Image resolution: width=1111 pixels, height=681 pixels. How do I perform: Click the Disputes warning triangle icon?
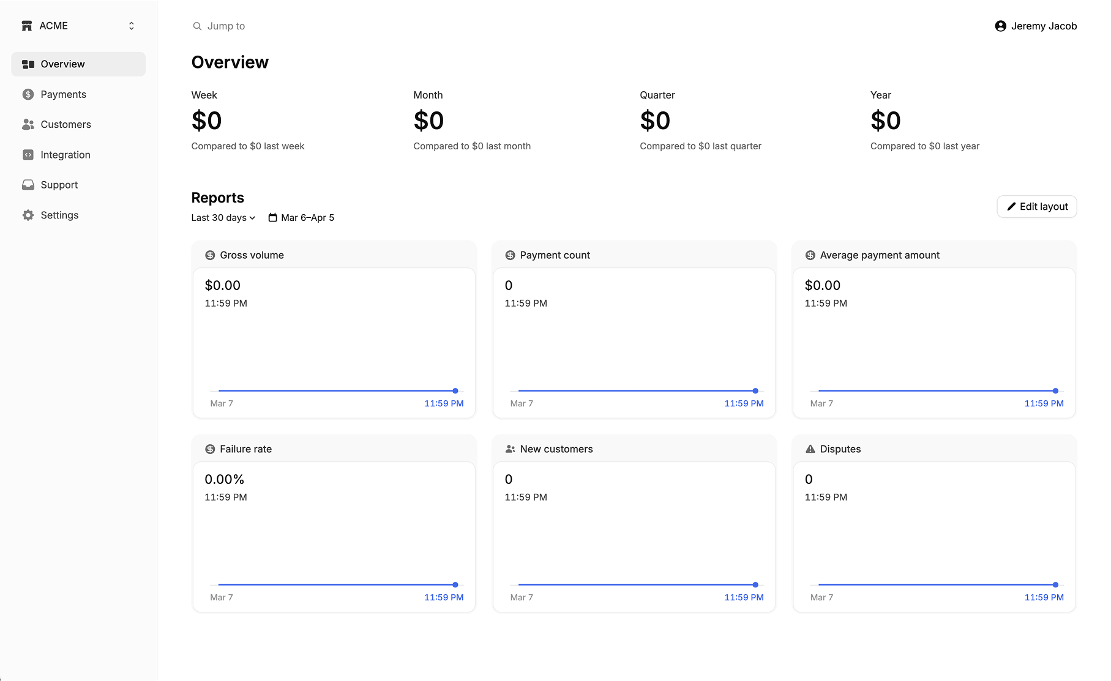pos(810,449)
